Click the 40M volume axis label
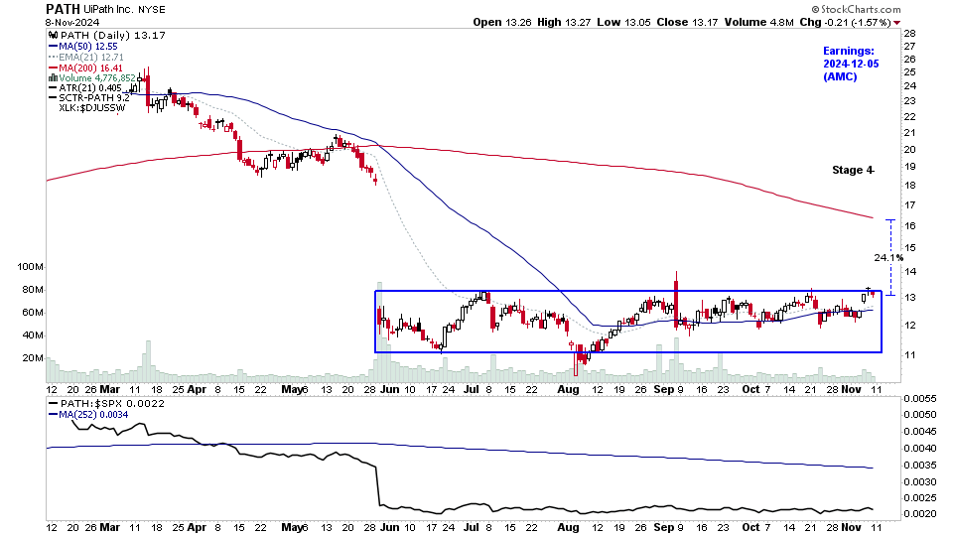The width and height of the screenshot is (953, 536). pyautogui.click(x=33, y=335)
